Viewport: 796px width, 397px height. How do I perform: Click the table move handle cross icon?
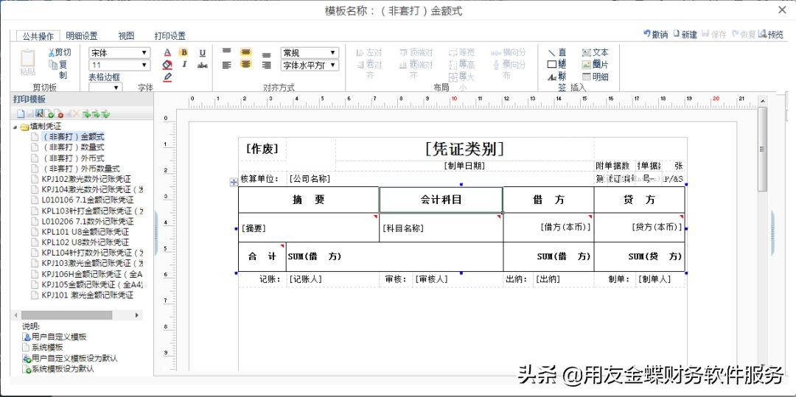point(234,182)
